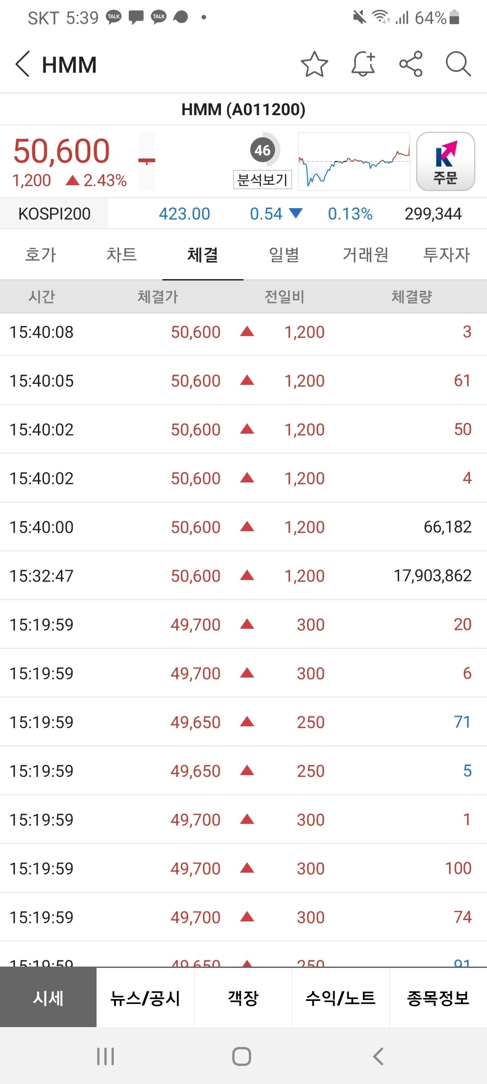The image size is (487, 1084).
Task: Open Android recent apps button
Action: pos(106,1056)
